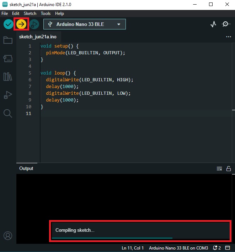Open the account profile icon
Screen dimensions: 235x252
pyautogui.click(x=8, y=236)
